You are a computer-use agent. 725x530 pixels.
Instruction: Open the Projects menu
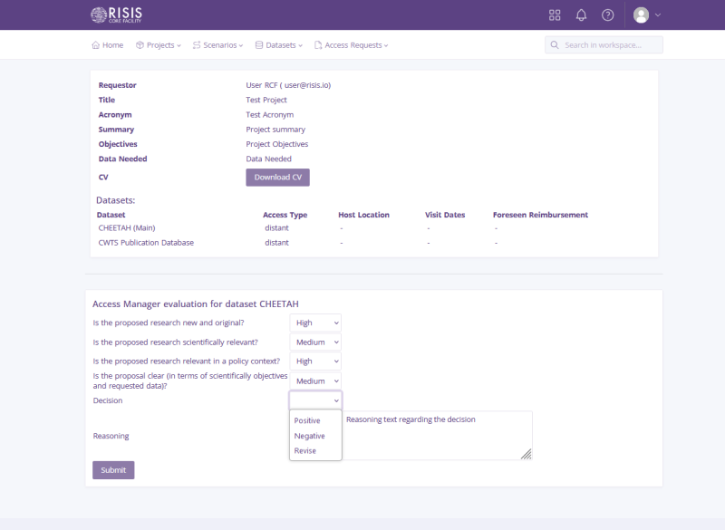(159, 44)
